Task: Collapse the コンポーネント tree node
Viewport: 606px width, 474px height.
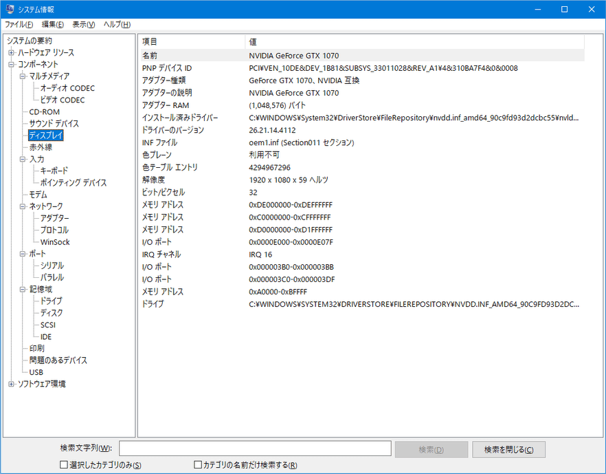Action: point(11,65)
